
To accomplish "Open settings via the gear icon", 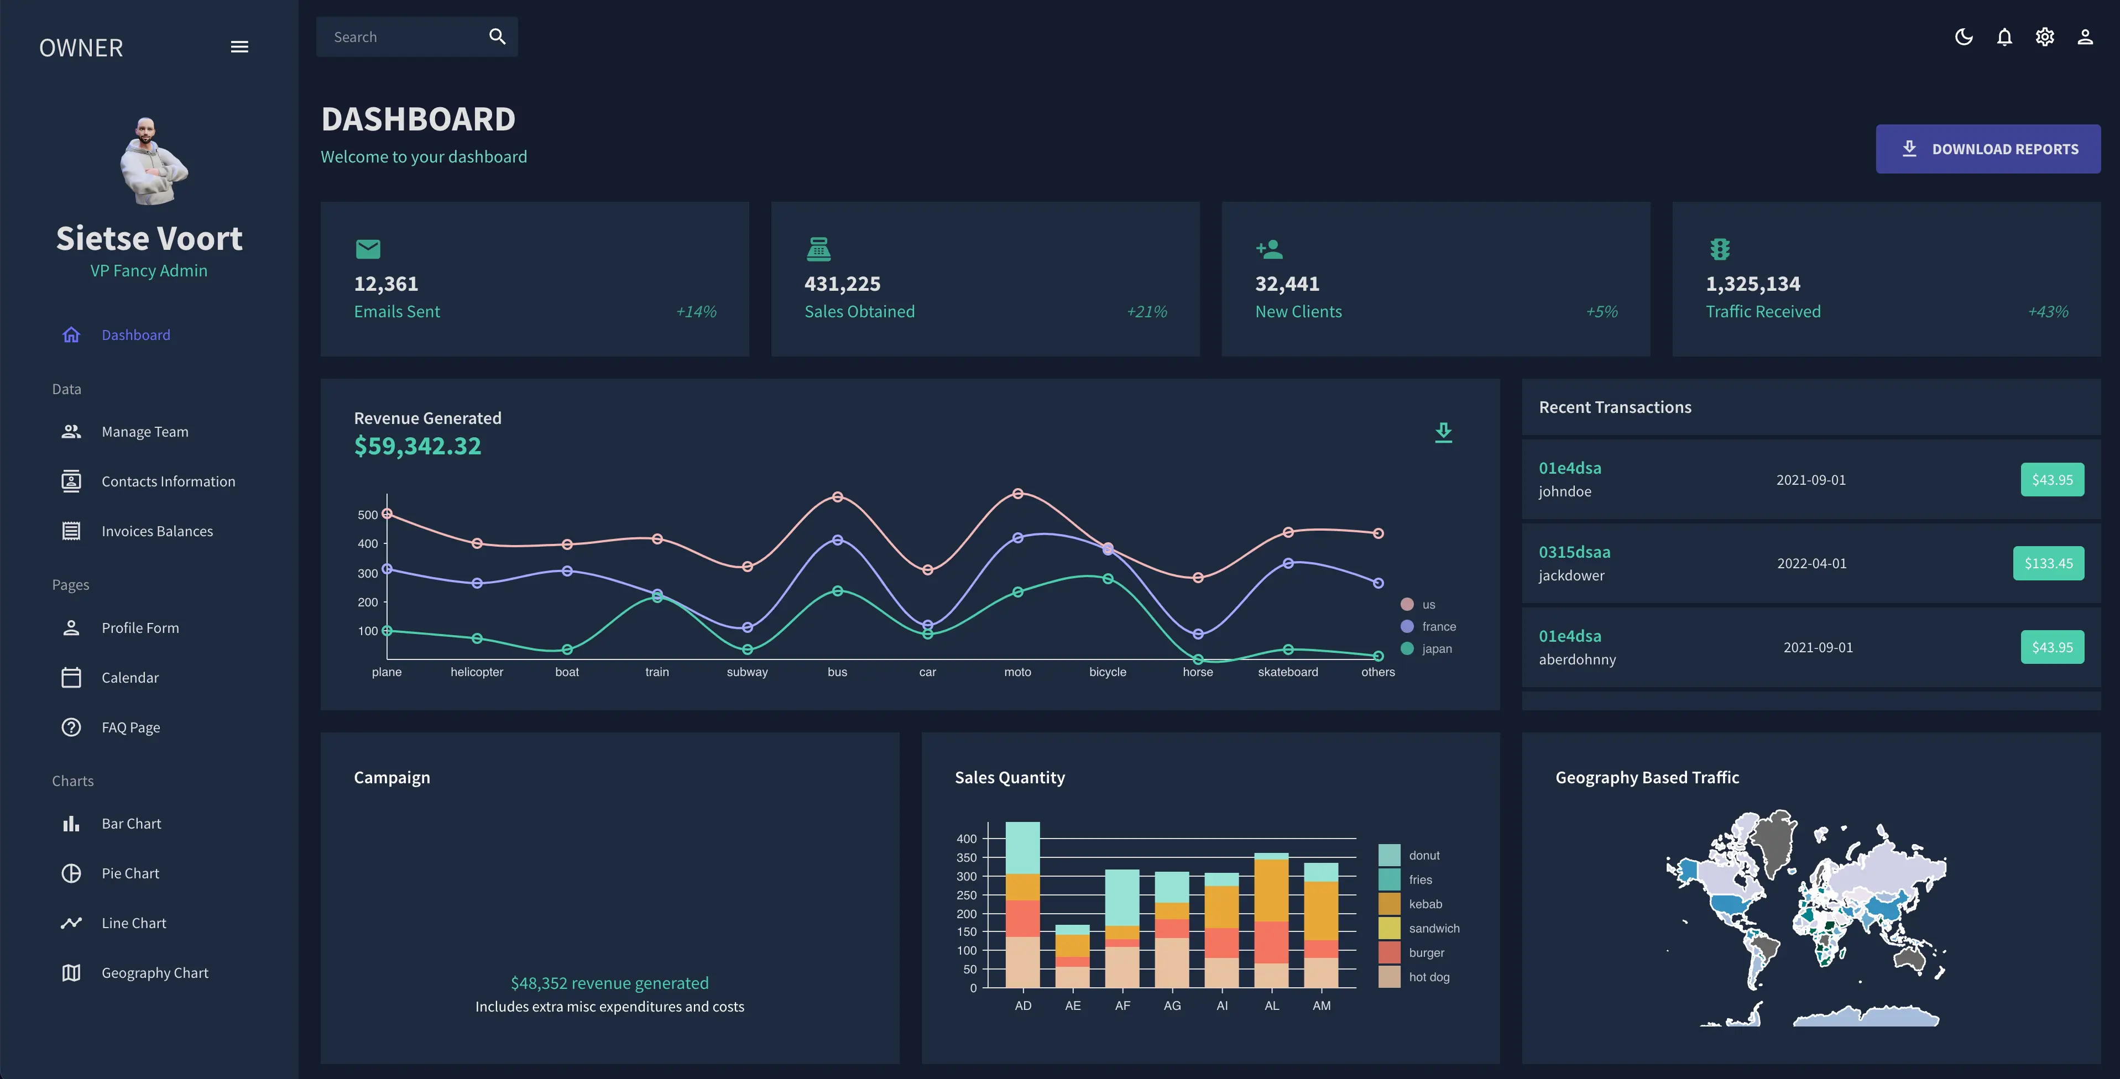I will point(2045,37).
